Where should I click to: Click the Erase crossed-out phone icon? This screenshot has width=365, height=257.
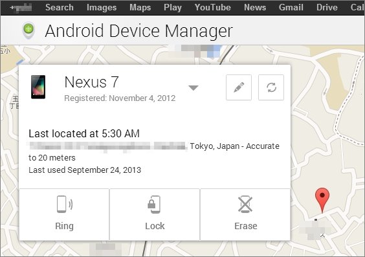click(x=245, y=204)
